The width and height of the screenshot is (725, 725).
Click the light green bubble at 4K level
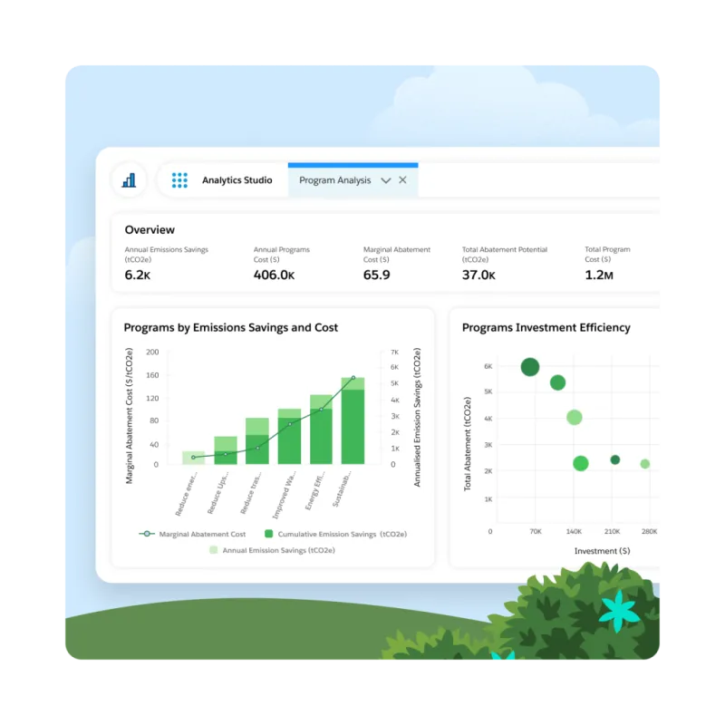click(575, 418)
